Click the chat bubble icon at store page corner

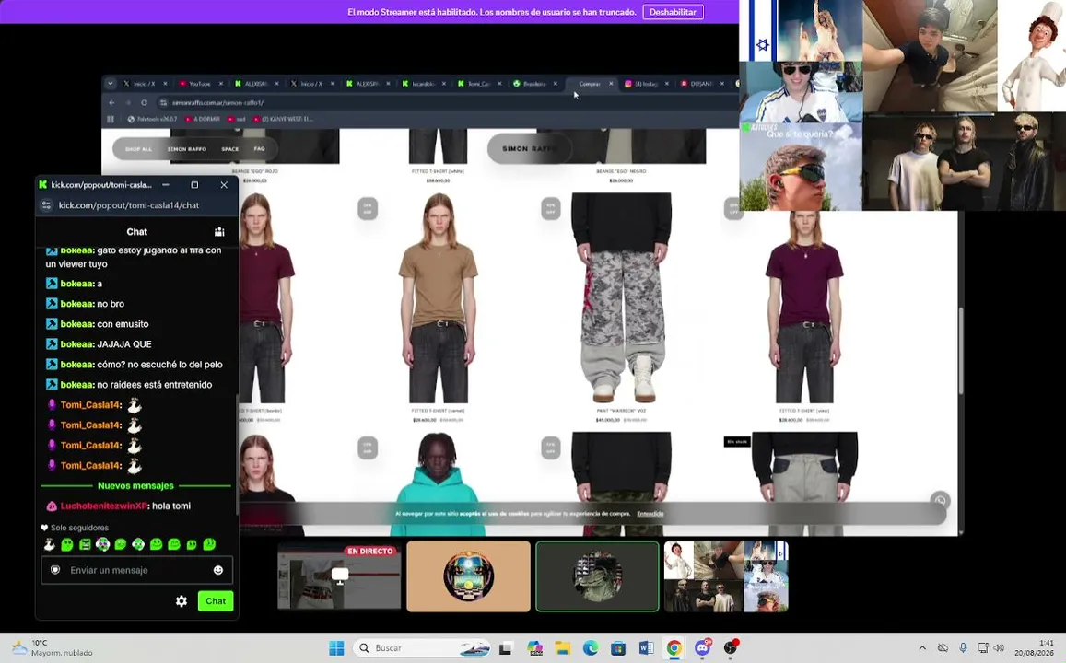click(x=940, y=501)
